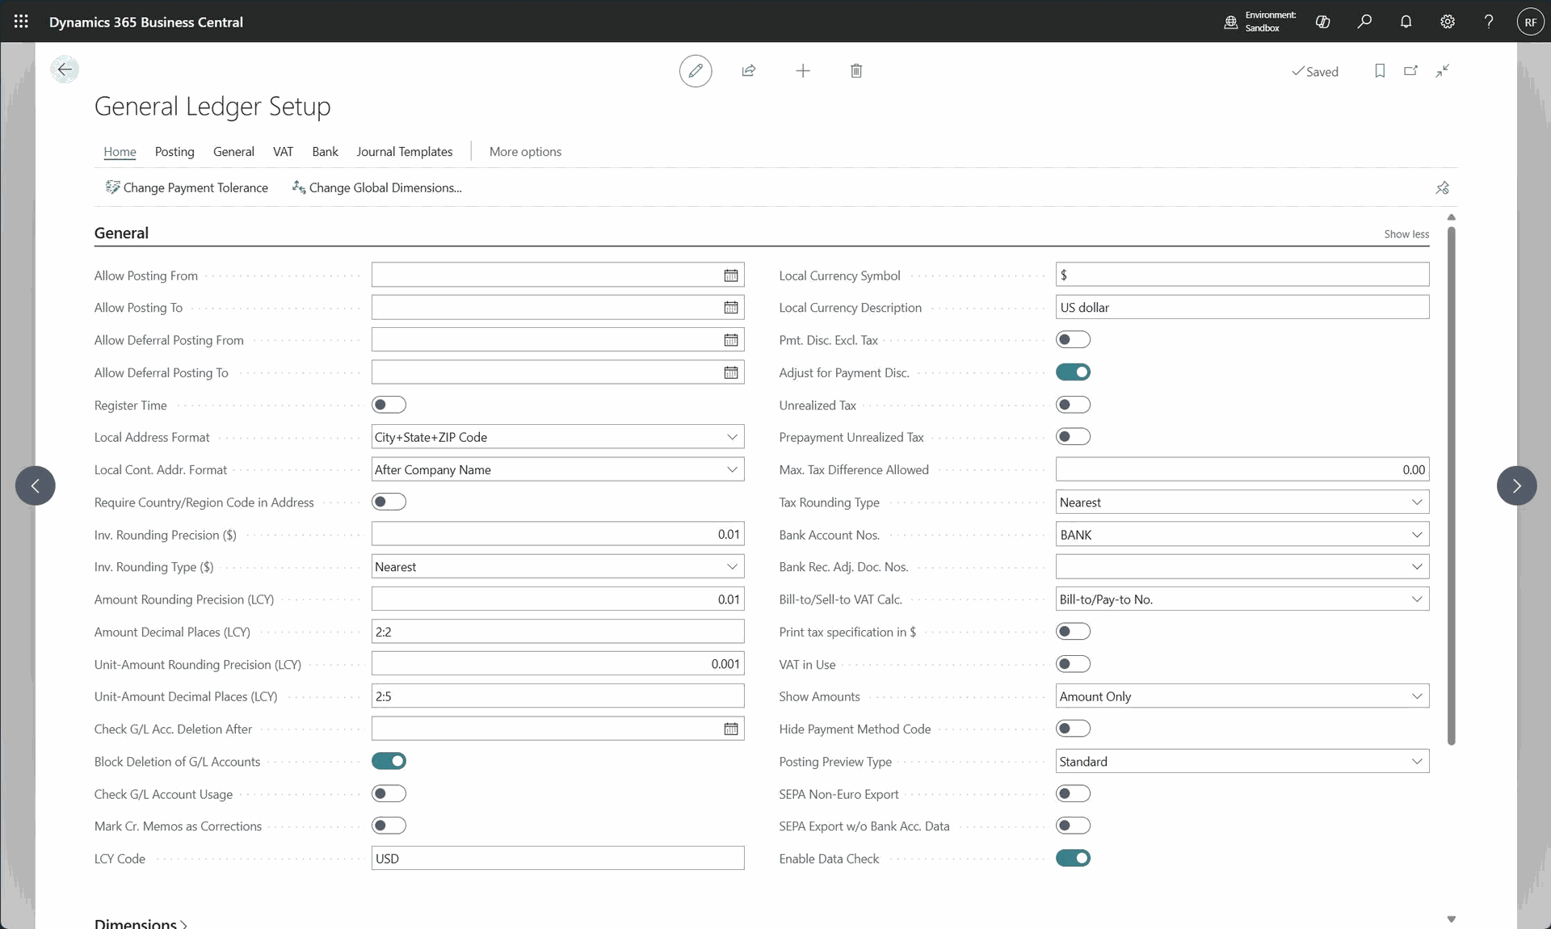Image resolution: width=1551 pixels, height=929 pixels.
Task: Open the Copilot icon in the top bar
Action: pos(1322,22)
